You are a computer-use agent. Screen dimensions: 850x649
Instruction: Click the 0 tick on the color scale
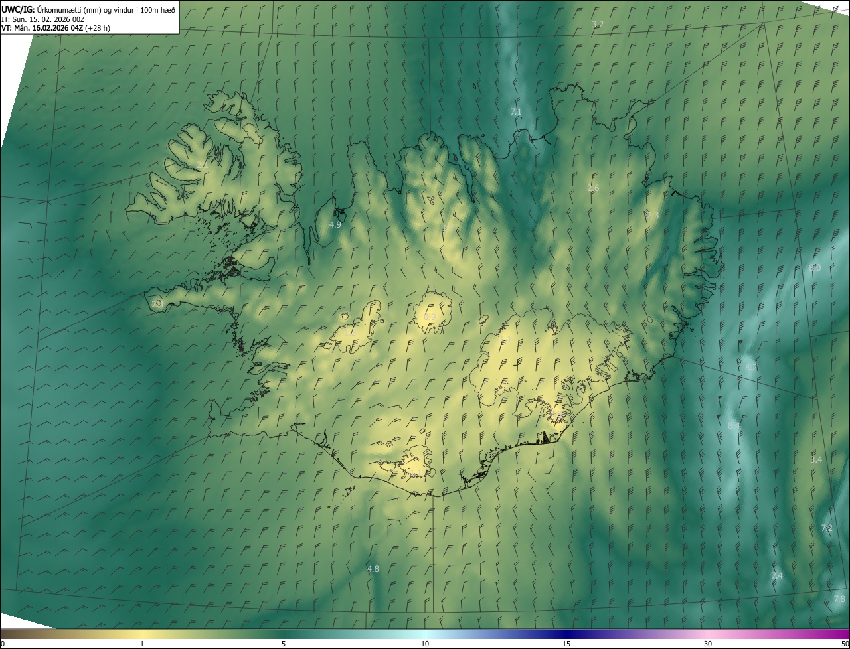coord(3,644)
